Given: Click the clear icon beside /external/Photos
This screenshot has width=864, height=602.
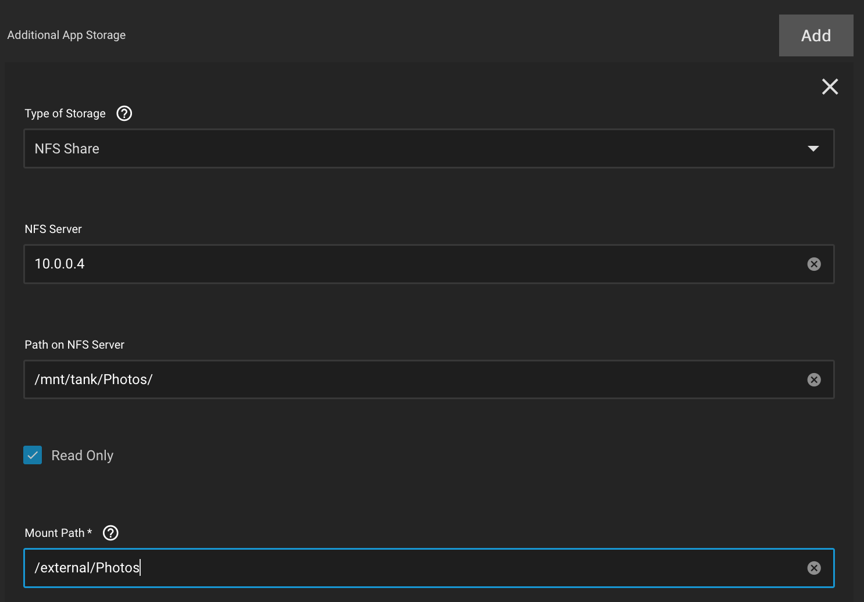Looking at the screenshot, I should 814,568.
